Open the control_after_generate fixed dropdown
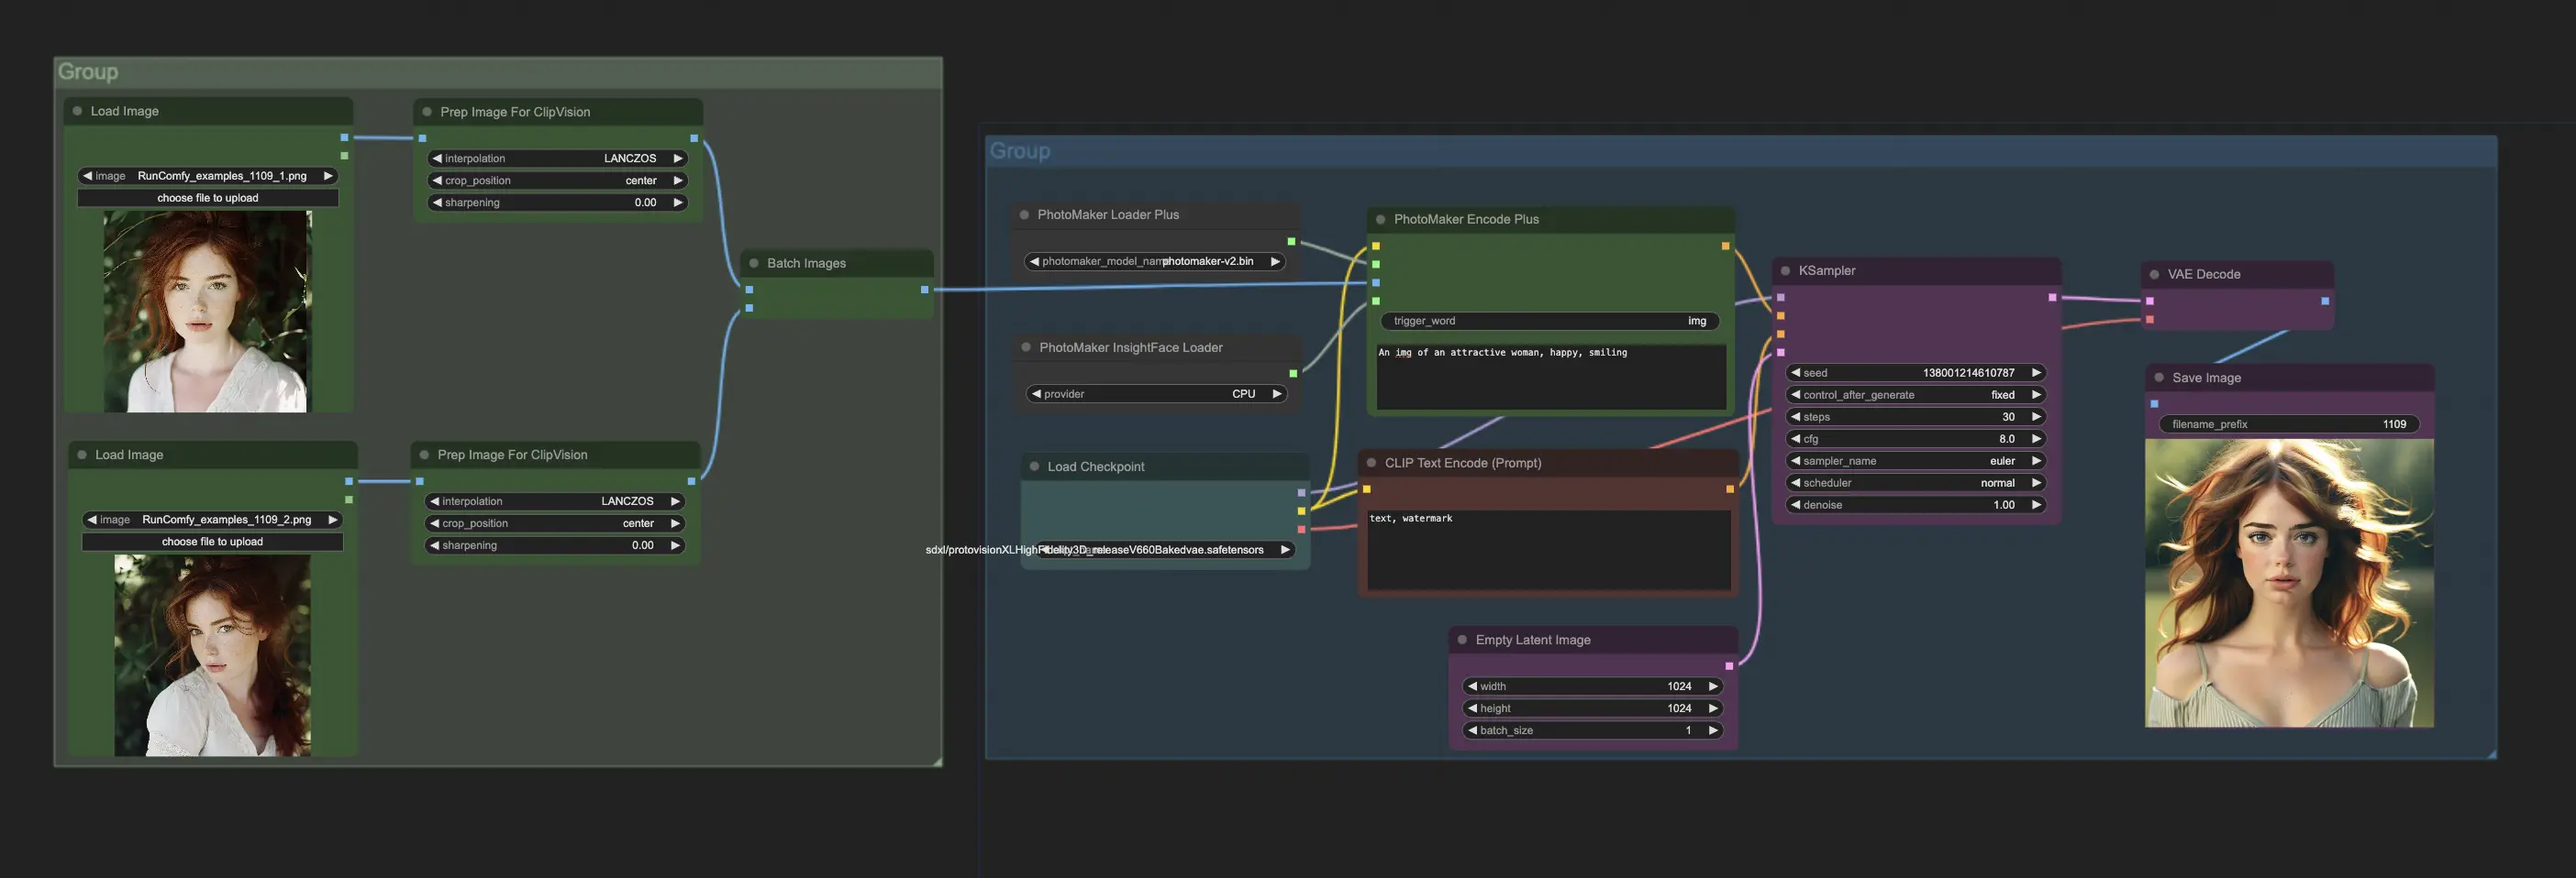Viewport: 2576px width, 878px height. (1916, 395)
